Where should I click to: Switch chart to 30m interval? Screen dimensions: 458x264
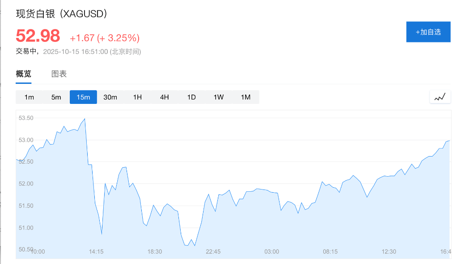(x=110, y=97)
